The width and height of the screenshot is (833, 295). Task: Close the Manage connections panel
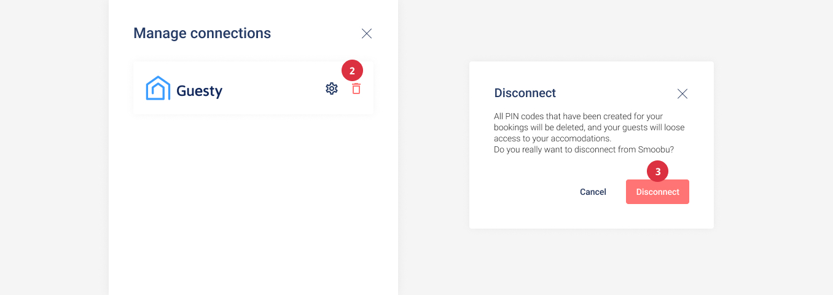[367, 34]
